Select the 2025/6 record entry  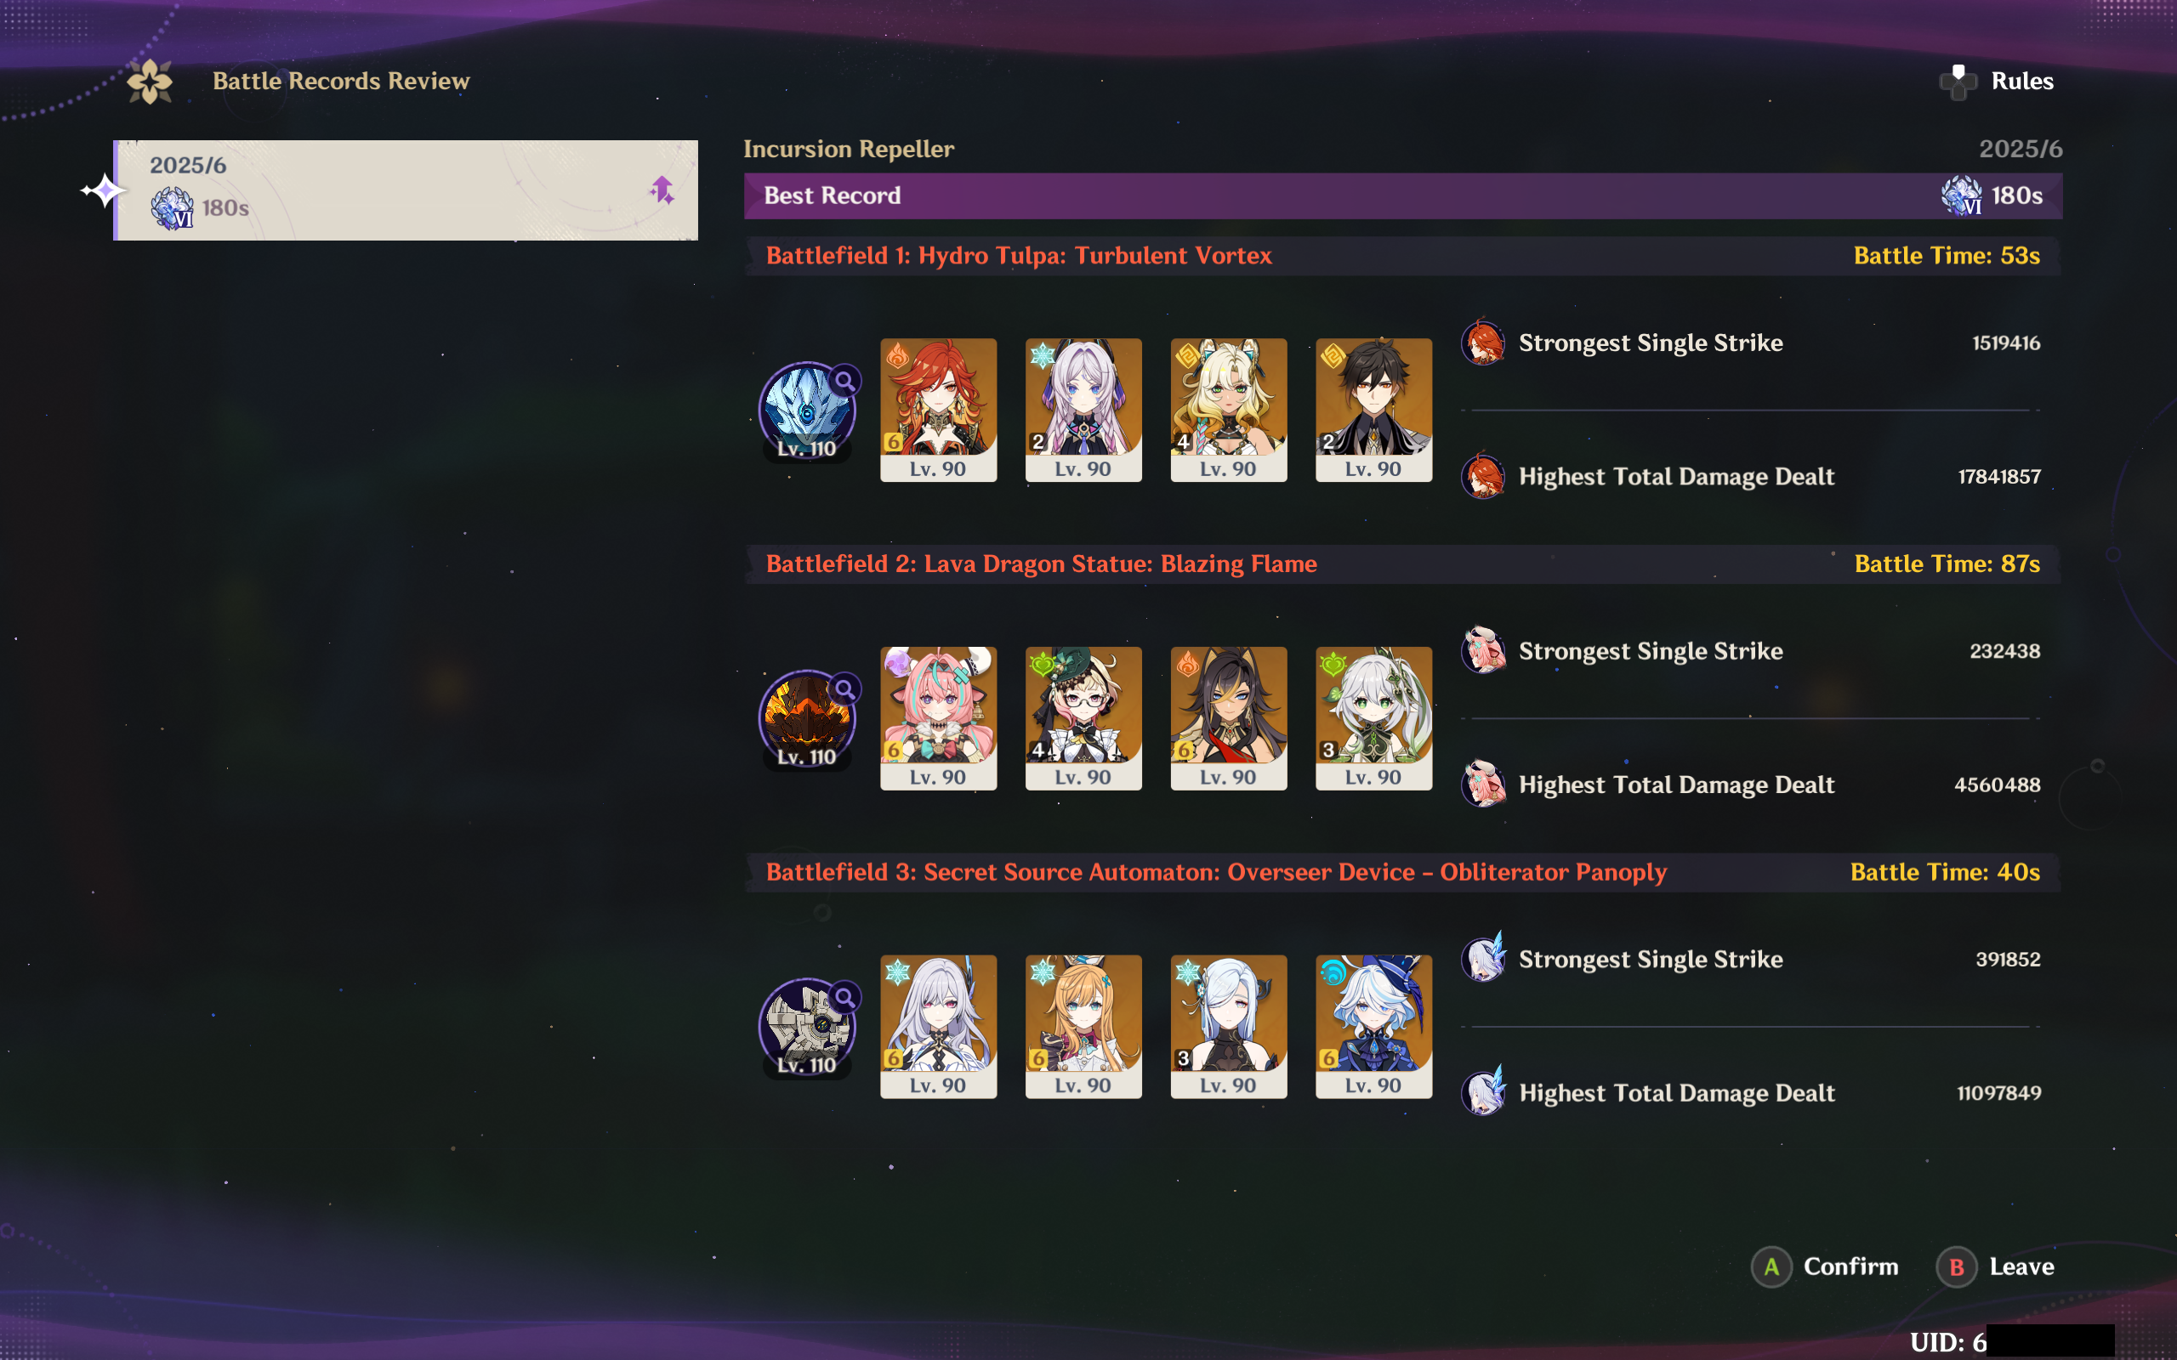(406, 190)
